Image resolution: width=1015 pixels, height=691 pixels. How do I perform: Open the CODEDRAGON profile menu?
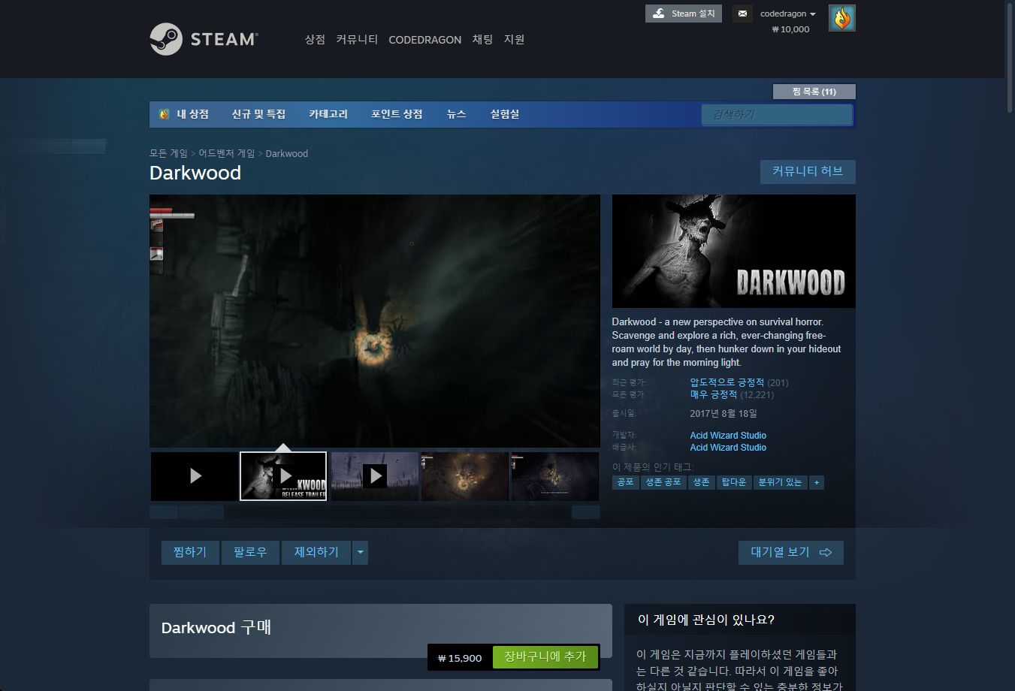424,40
